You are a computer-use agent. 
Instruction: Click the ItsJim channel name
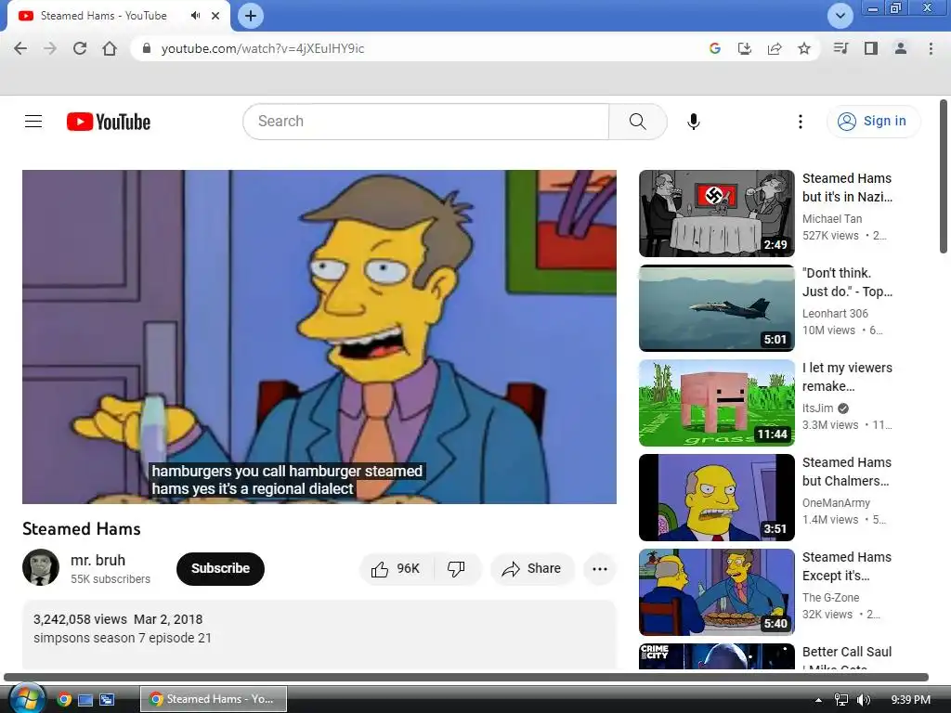817,408
